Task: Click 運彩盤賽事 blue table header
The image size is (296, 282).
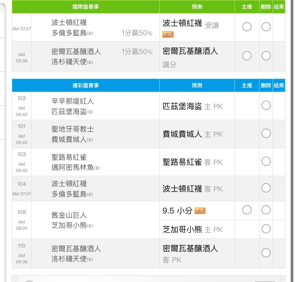Action: coord(86,85)
